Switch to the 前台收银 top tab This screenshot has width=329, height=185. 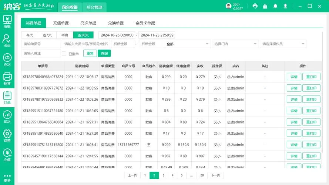70,7
